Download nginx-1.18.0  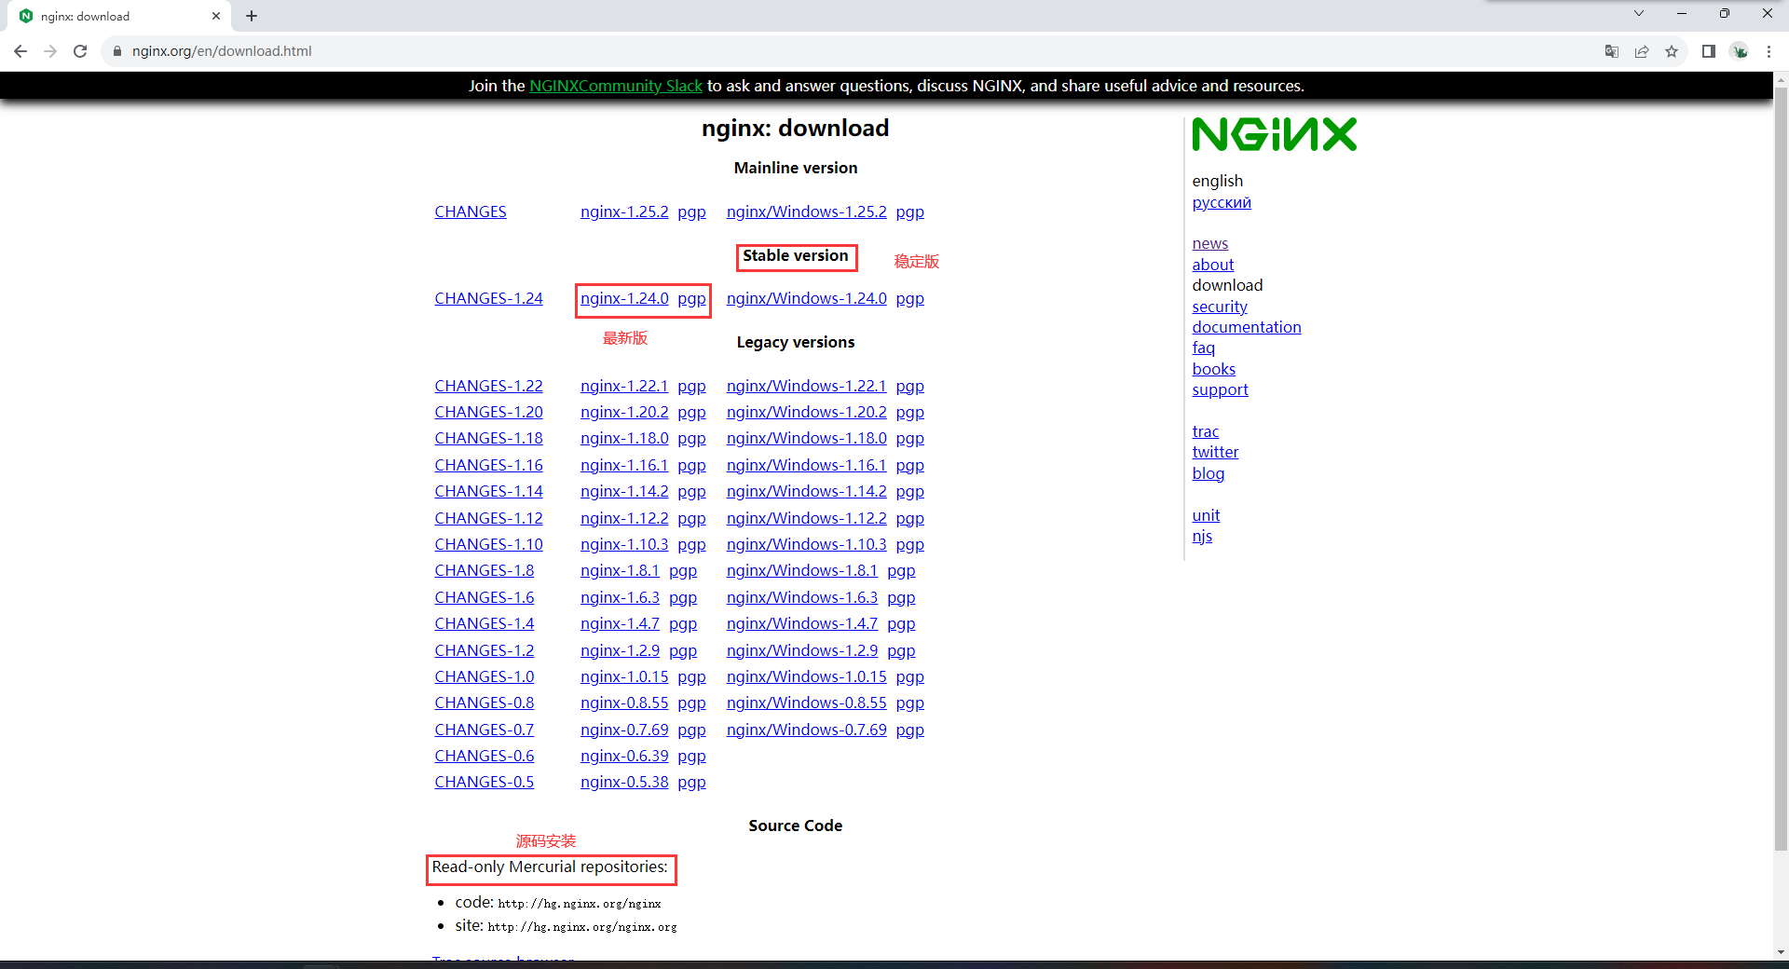624,438
